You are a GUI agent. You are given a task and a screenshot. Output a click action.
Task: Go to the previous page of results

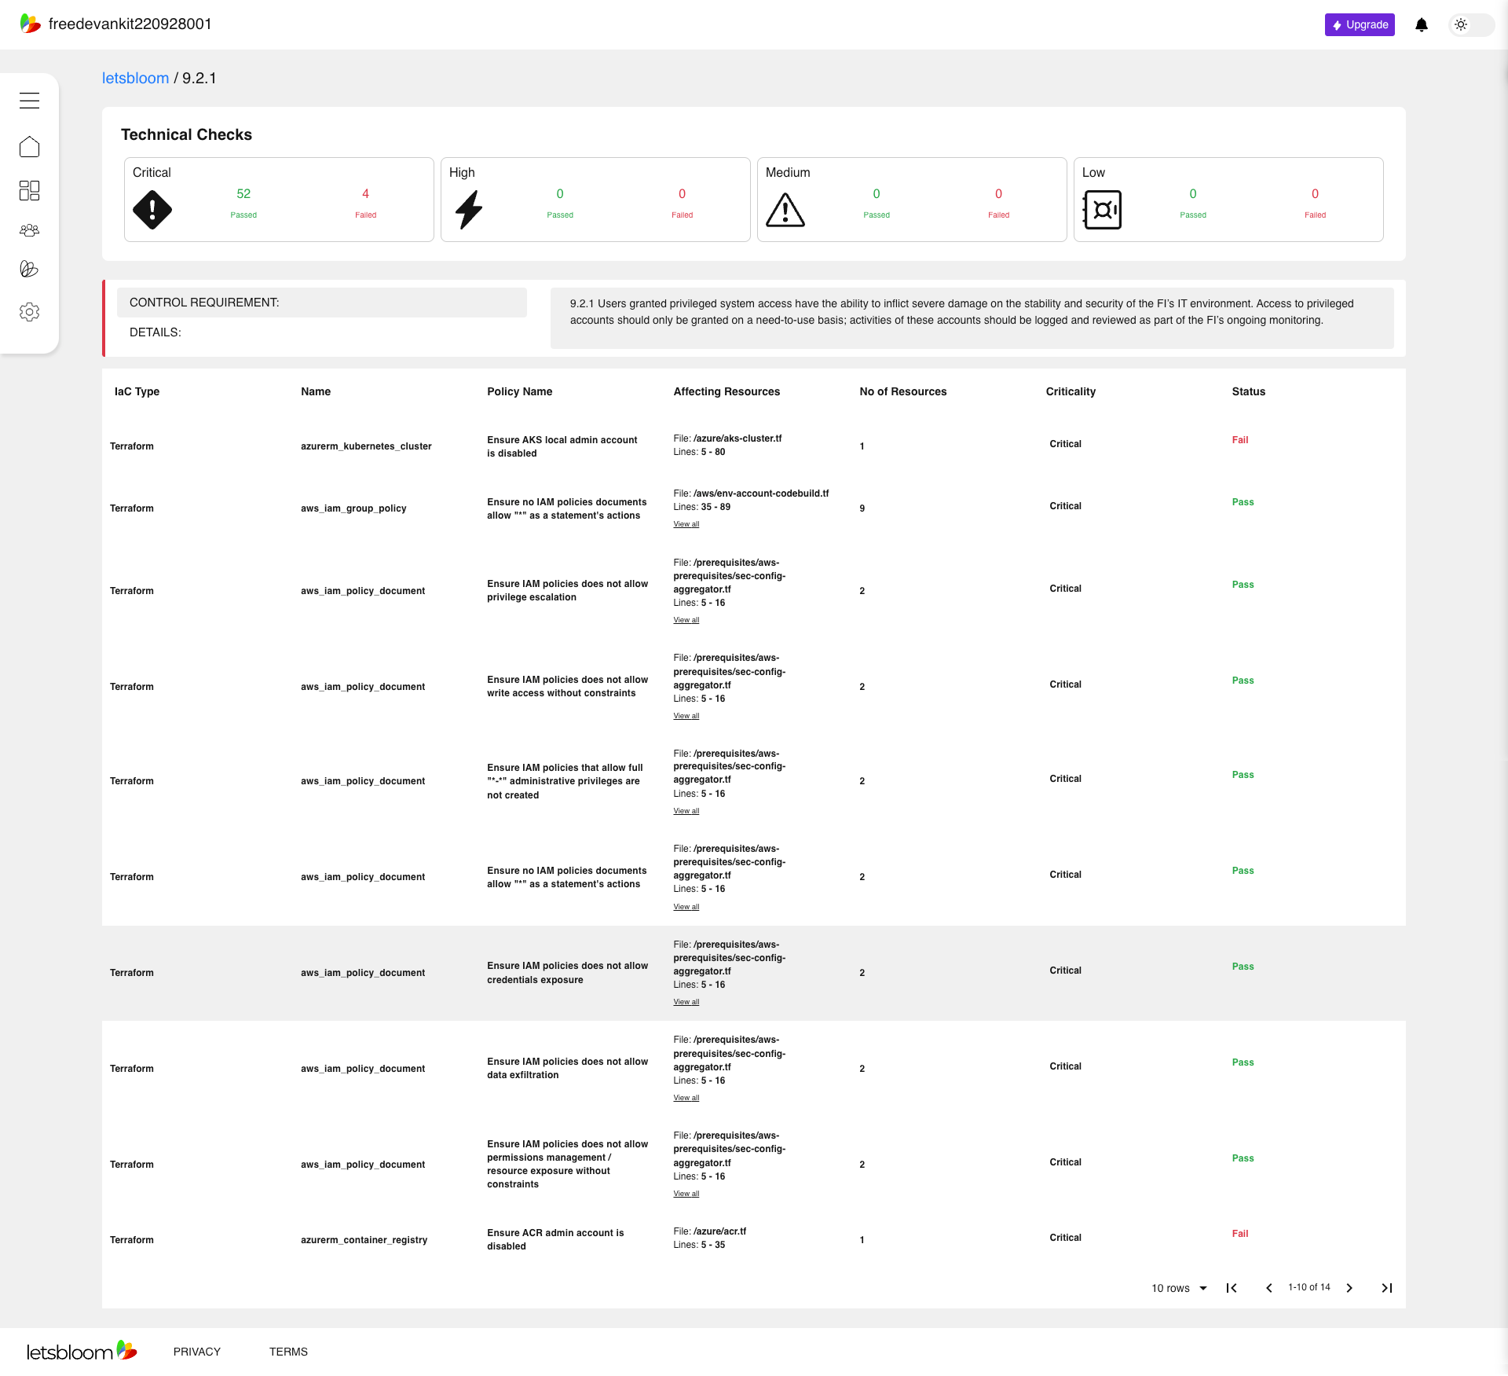(x=1269, y=1288)
